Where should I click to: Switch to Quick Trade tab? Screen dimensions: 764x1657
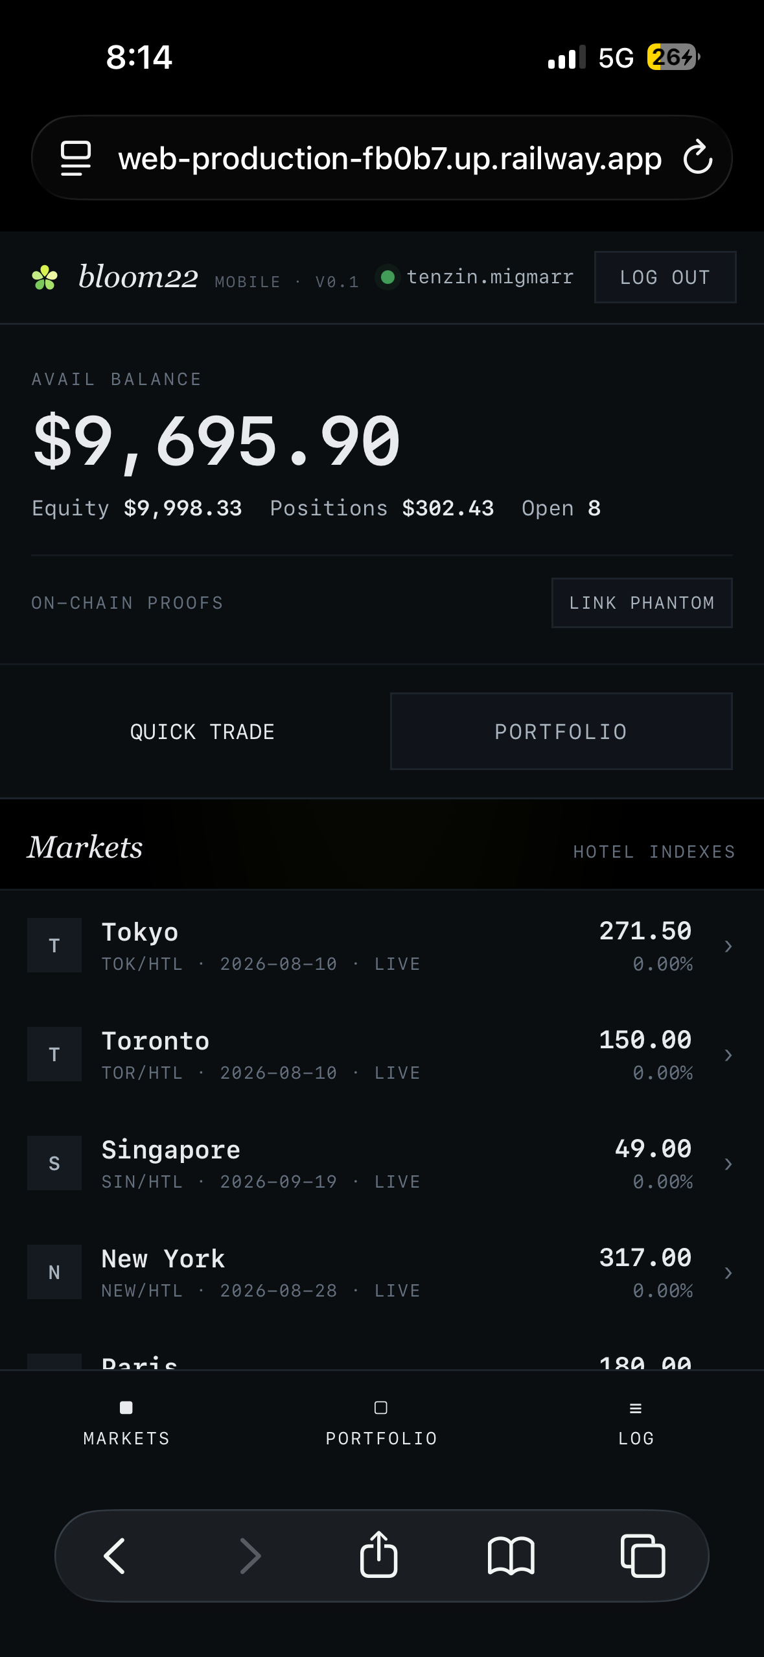(202, 731)
